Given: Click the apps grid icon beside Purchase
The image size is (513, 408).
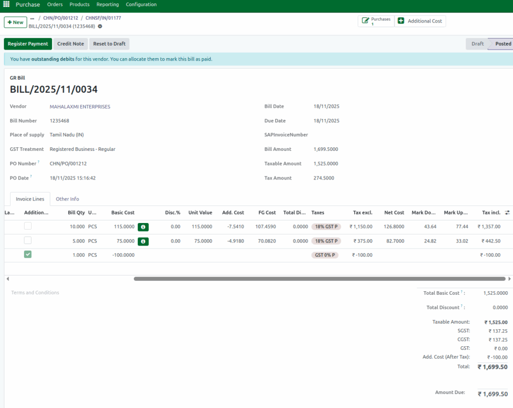Looking at the screenshot, I should (6, 5).
